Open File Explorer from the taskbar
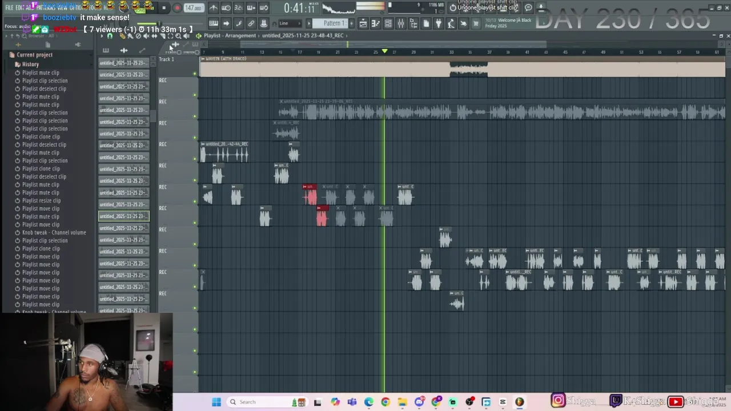The height and width of the screenshot is (411, 731). [x=402, y=402]
